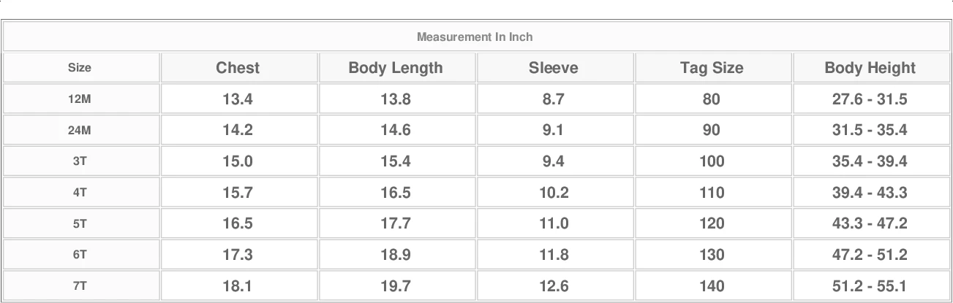Click the Body Length column header
Image resolution: width=953 pixels, height=303 pixels.
[x=396, y=68]
